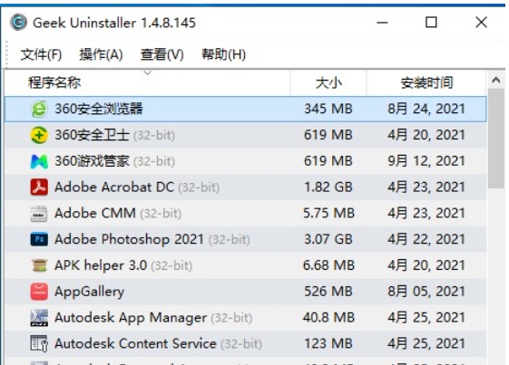Click the Adobe Acrobat DC icon
This screenshot has height=365, width=509.
coord(39,187)
